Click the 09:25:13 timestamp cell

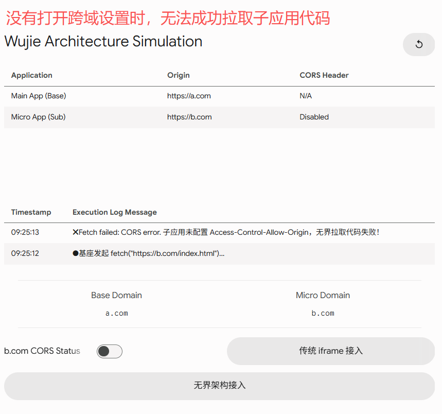click(25, 232)
